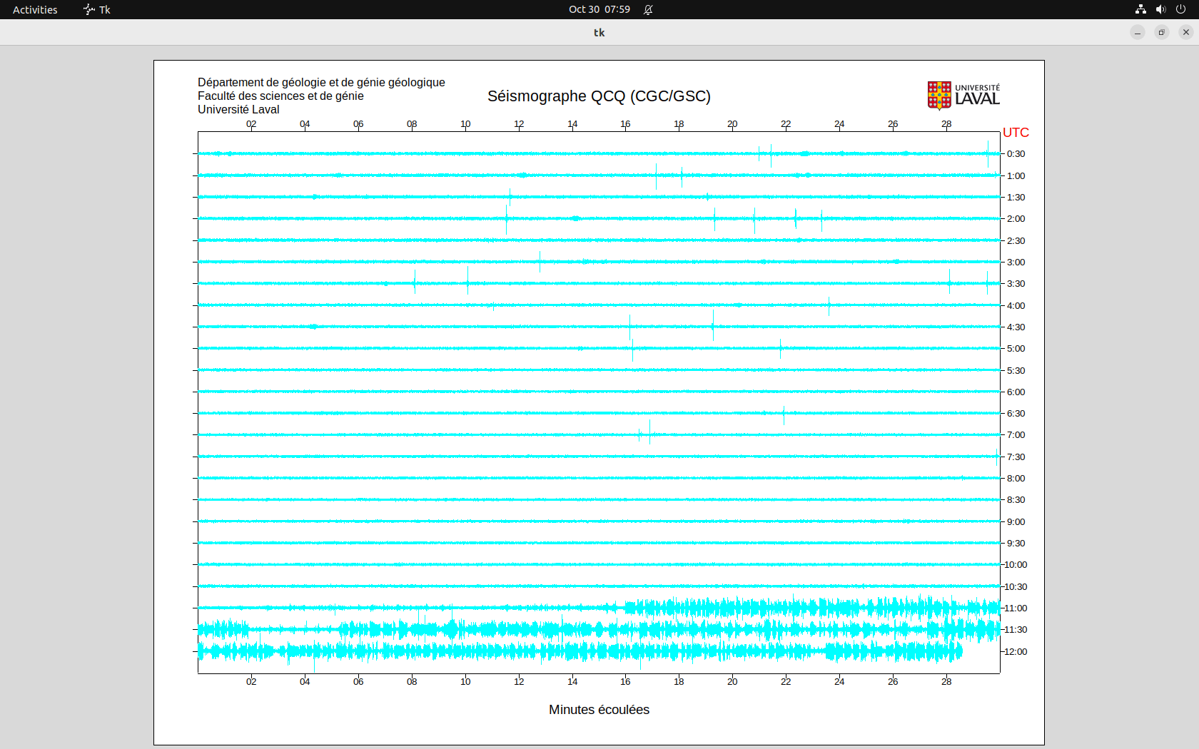
Task: Click the volume speaker icon
Action: (x=1160, y=9)
